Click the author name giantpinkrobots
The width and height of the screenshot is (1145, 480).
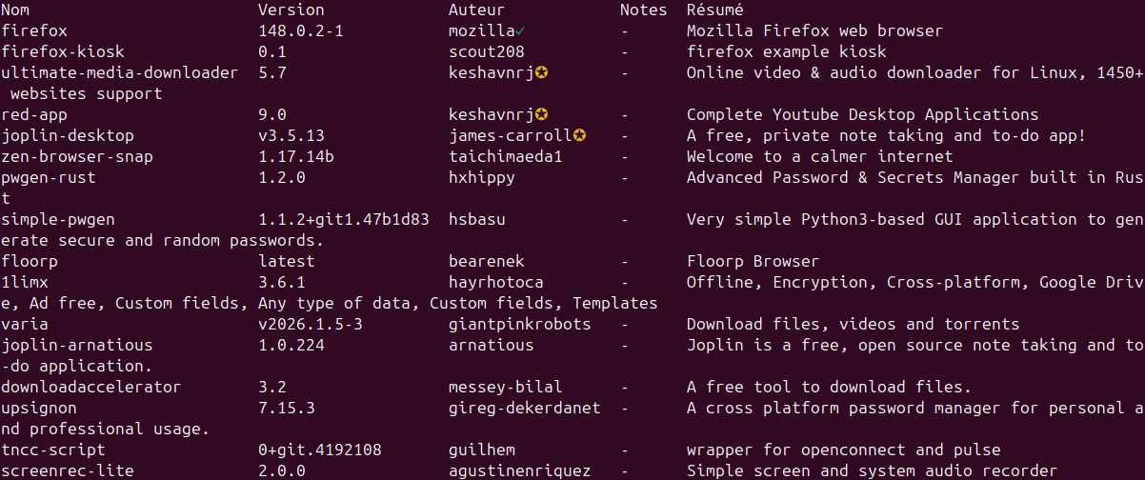pyautogui.click(x=519, y=324)
